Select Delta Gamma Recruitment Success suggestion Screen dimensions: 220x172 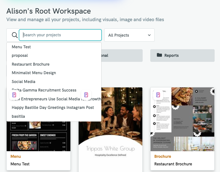[54, 90]
